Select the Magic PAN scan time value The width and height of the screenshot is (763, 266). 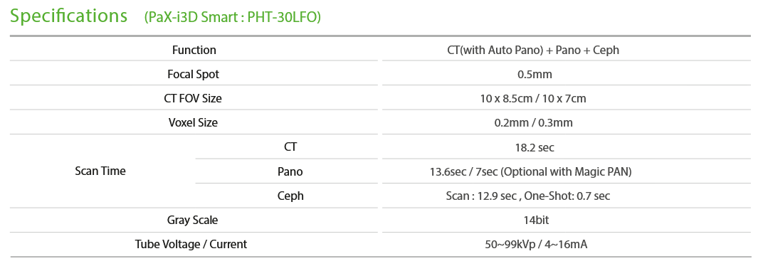click(x=530, y=171)
